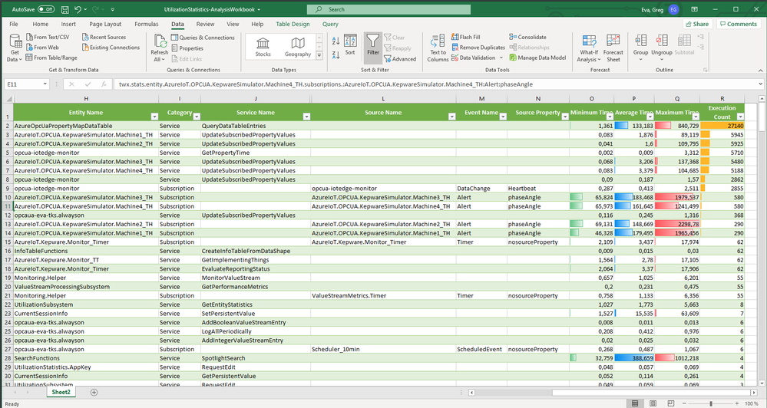Switch to the Home tab

(x=41, y=24)
